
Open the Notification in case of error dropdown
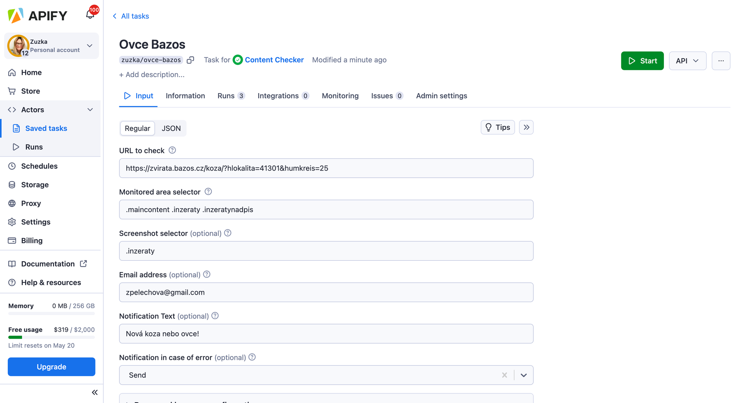point(523,375)
